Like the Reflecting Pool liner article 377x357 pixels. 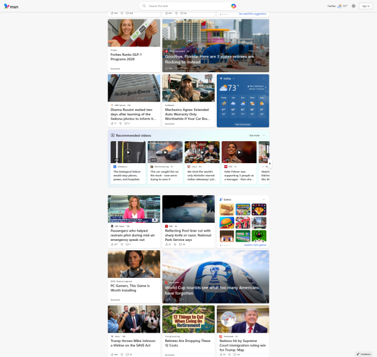coord(167,245)
